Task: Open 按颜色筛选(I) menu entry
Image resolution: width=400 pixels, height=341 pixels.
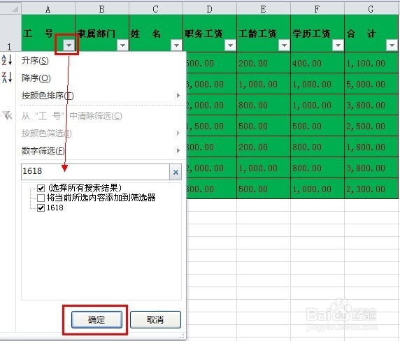Action: point(46,133)
